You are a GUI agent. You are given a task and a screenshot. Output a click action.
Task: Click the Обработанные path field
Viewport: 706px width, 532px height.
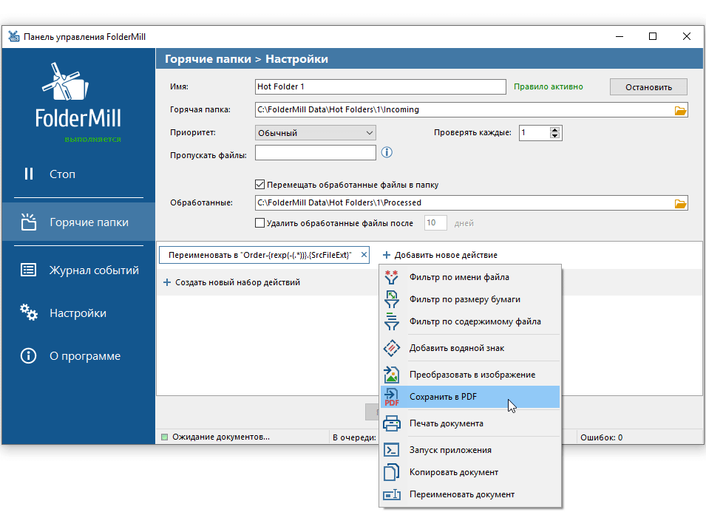(x=471, y=202)
